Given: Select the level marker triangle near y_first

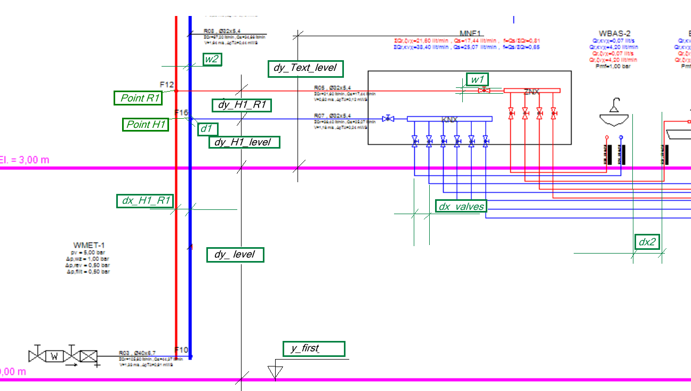Looking at the screenshot, I should tap(275, 372).
